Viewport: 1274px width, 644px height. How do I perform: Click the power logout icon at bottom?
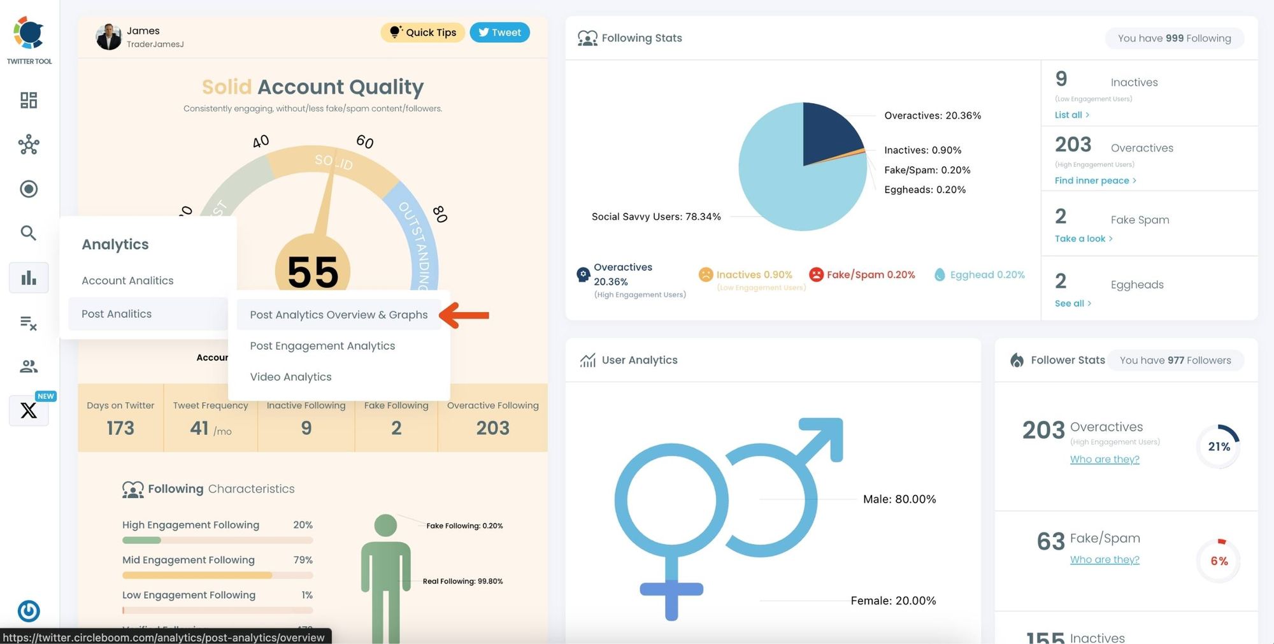click(x=29, y=611)
